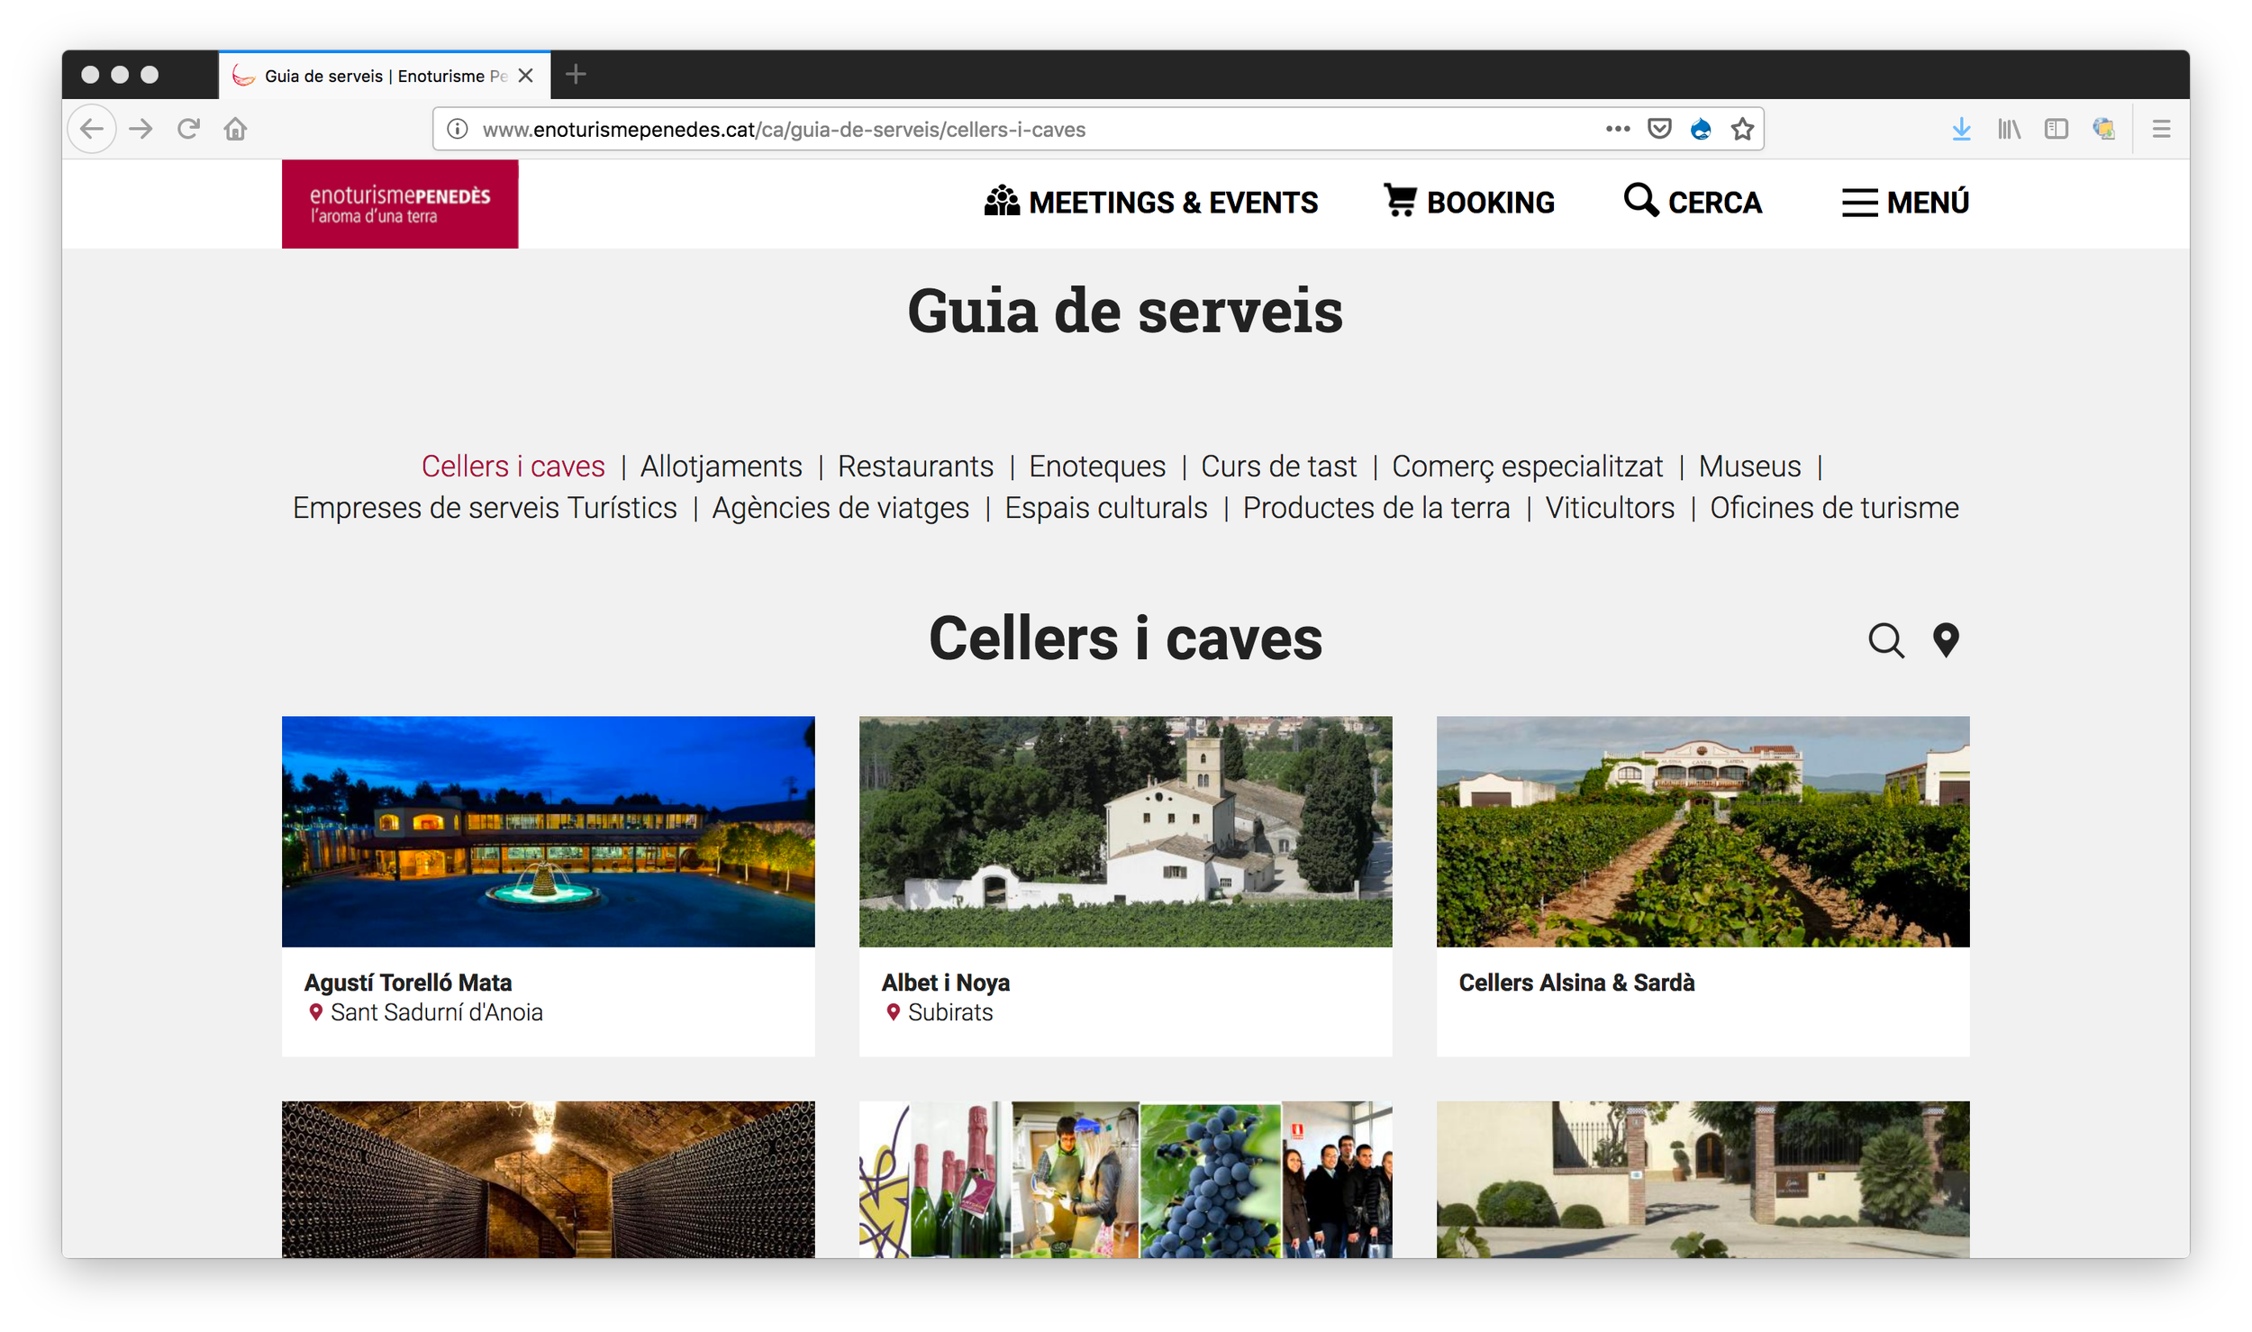Open the Allotjaments category
Viewport: 2252px width, 1332px height.
[721, 467]
